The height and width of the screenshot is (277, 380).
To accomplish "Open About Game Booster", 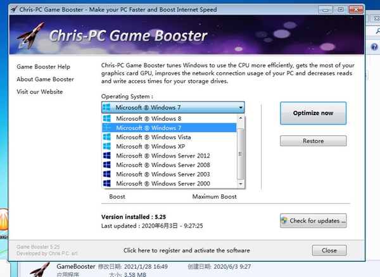I will (46, 79).
